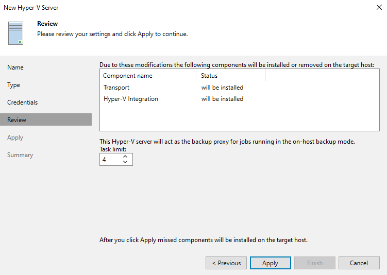Click the Task limit number field
The image size is (387, 275).
[x=109, y=160]
